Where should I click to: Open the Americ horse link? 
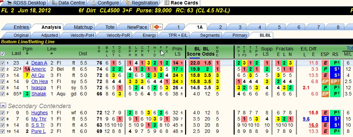tap(39, 69)
